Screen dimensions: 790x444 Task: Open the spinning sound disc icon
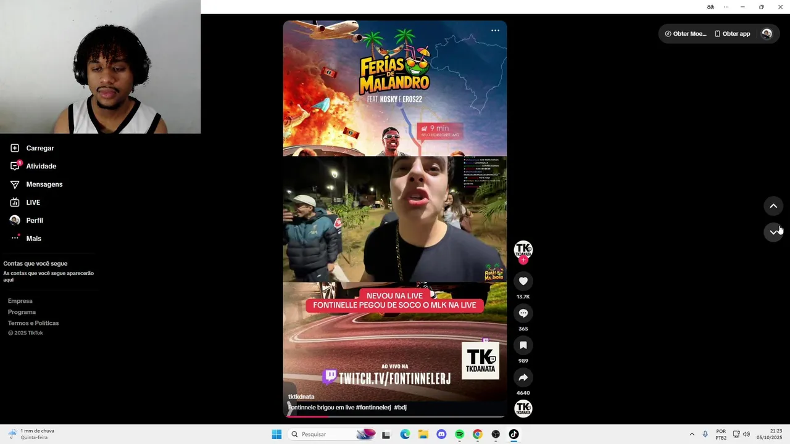pos(523,408)
